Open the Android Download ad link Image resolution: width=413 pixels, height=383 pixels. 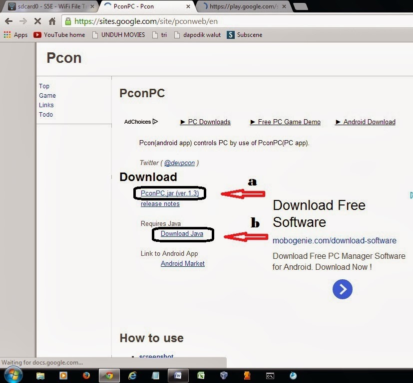click(x=365, y=122)
